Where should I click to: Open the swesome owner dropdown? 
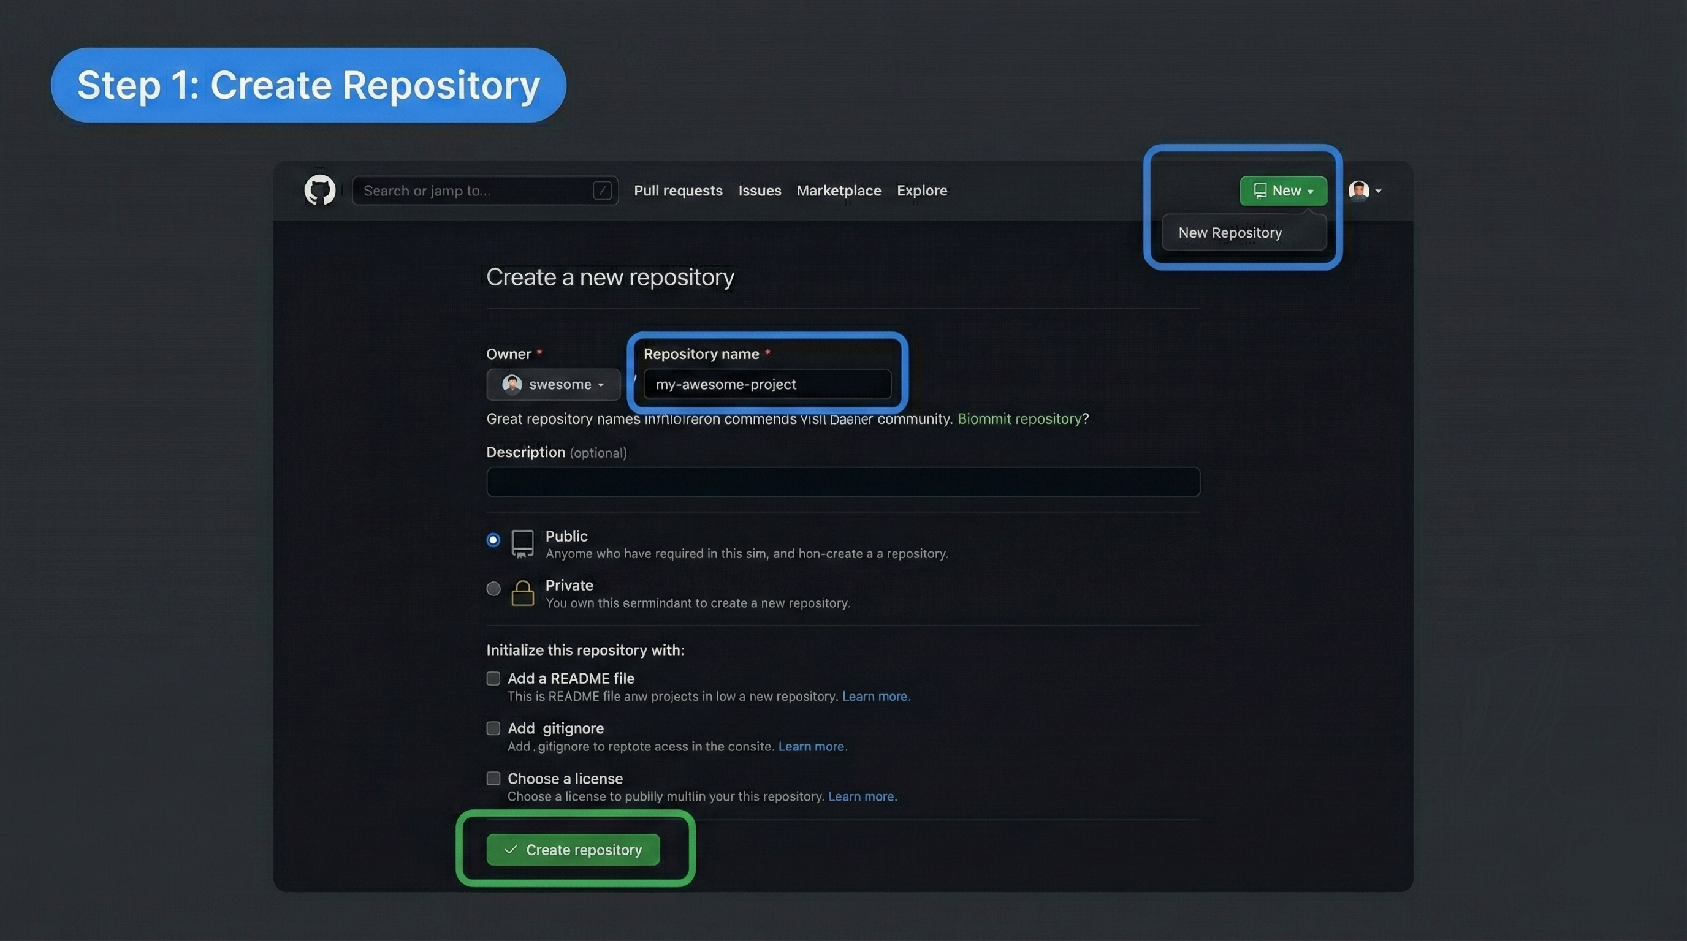553,384
